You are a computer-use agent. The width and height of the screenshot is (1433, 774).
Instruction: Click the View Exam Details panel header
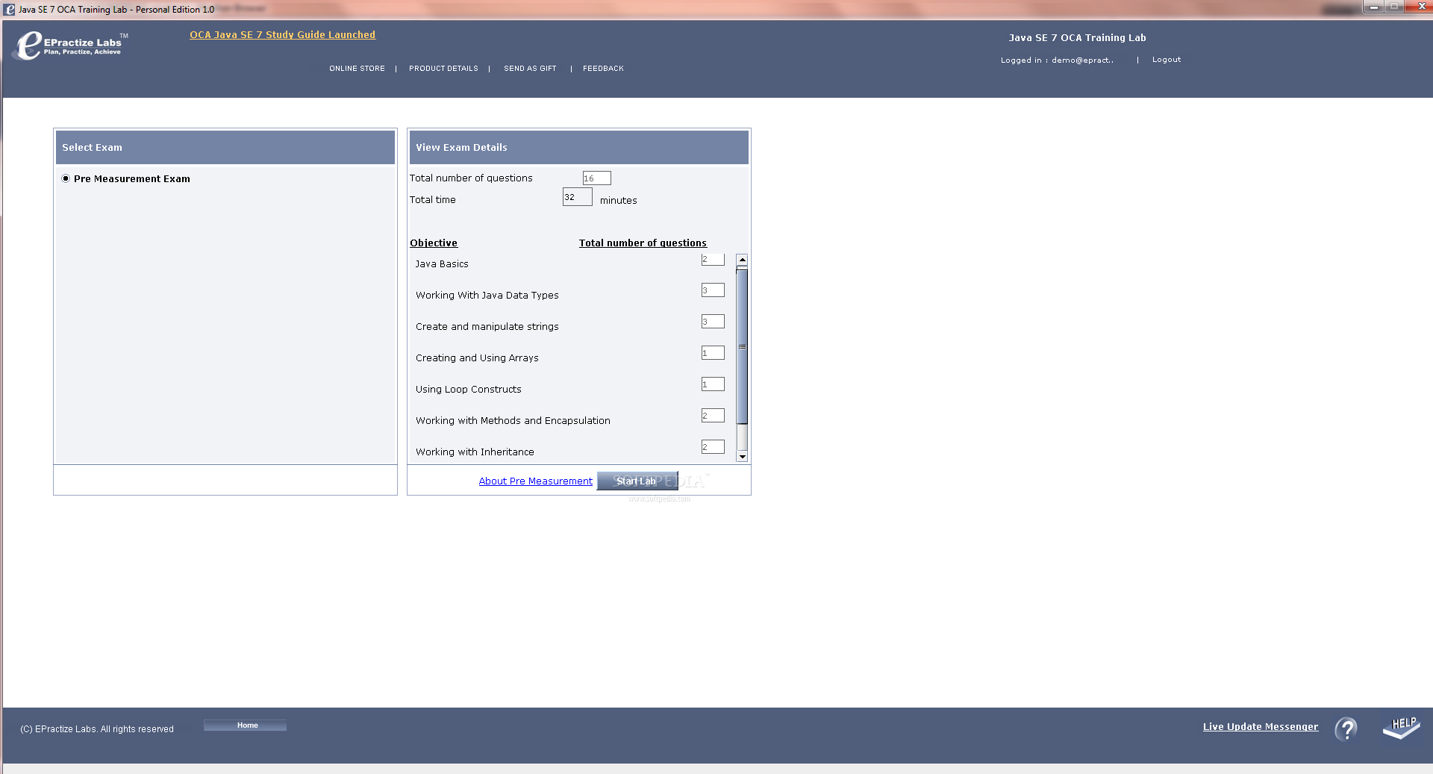[578, 148]
